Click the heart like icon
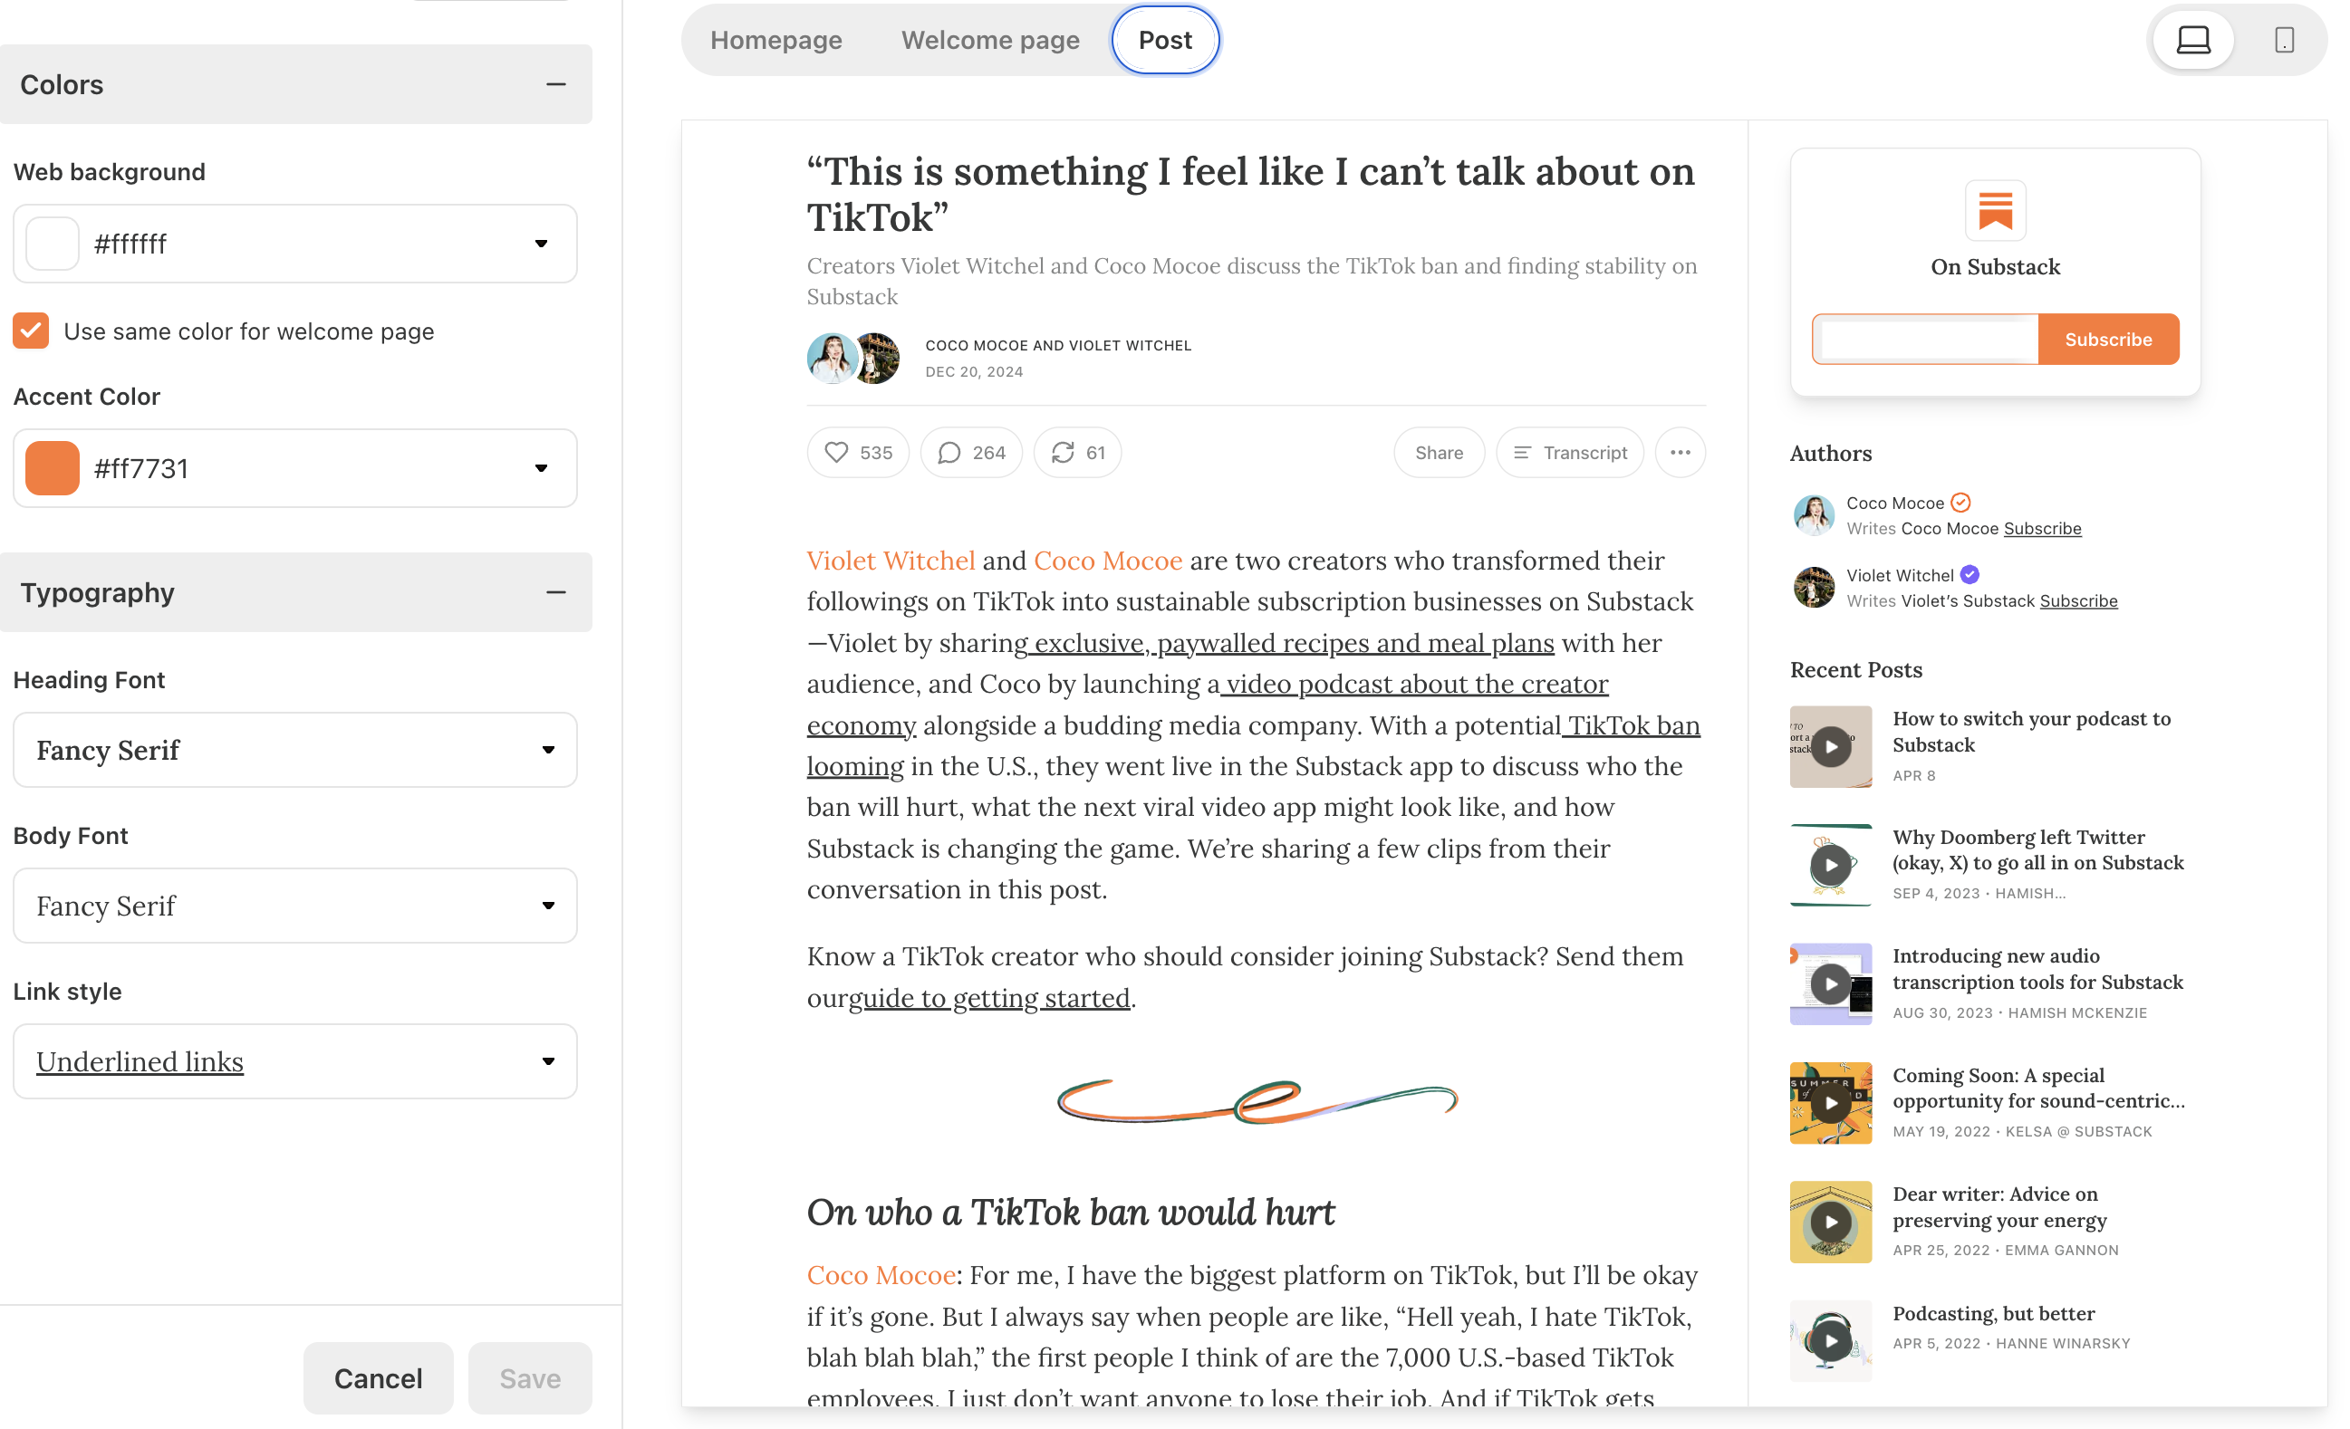 pos(835,452)
